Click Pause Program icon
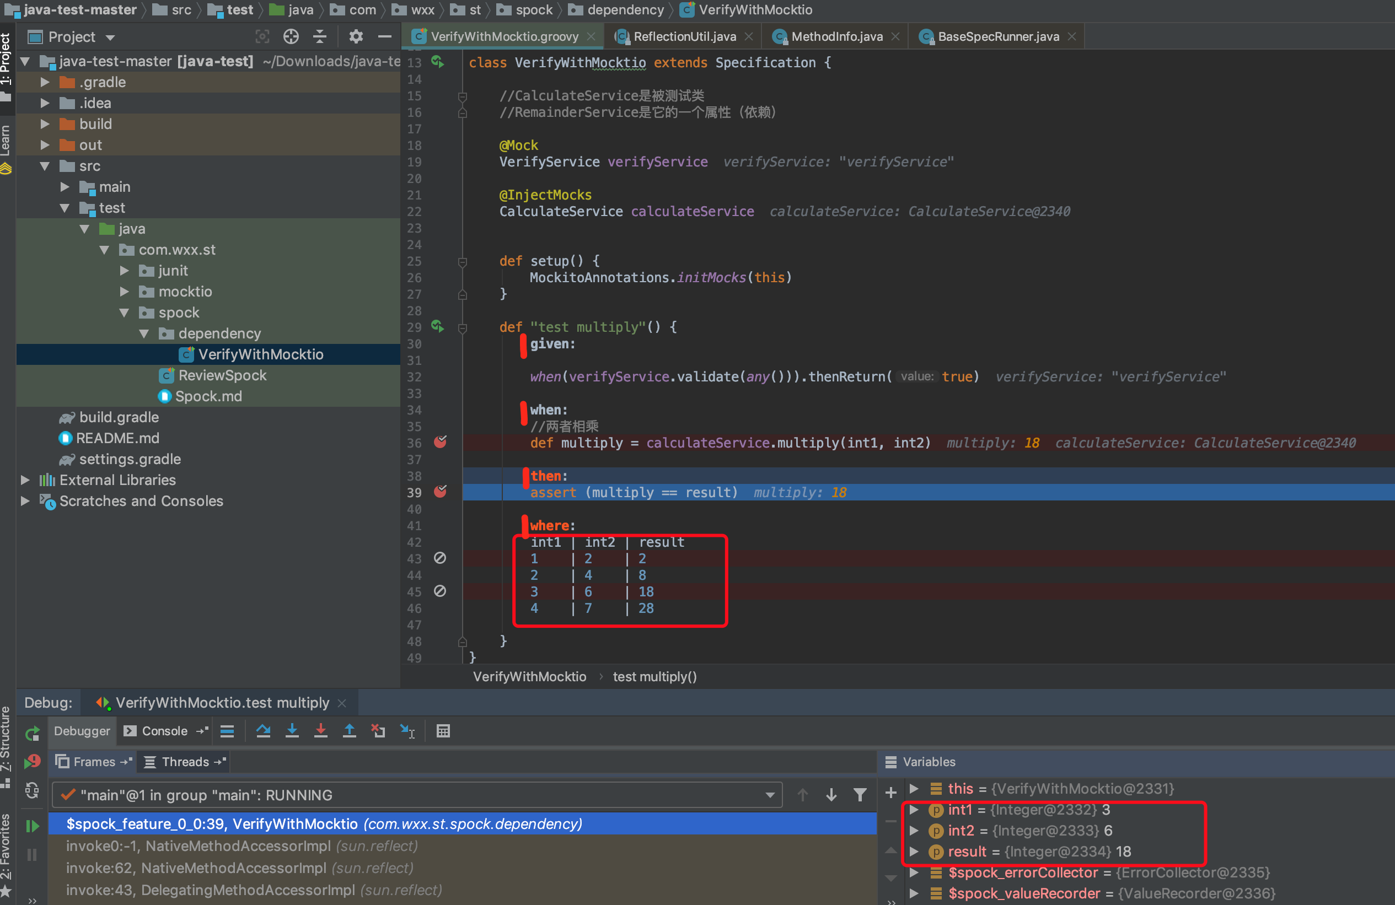Screen dimensions: 1395x905 [32, 855]
